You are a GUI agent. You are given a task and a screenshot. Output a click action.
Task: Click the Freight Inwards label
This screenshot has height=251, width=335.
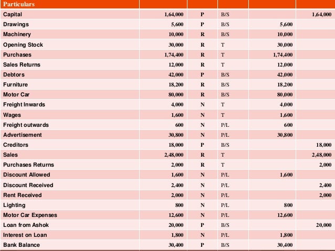(24, 104)
